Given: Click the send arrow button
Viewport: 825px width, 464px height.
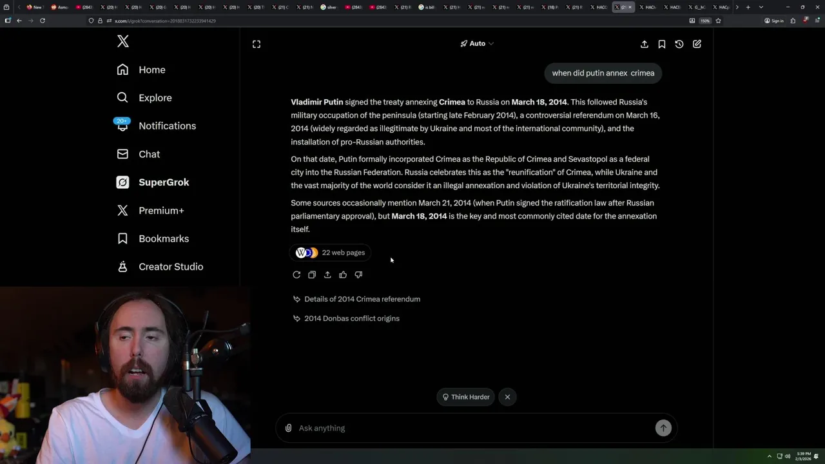Looking at the screenshot, I should point(663,428).
